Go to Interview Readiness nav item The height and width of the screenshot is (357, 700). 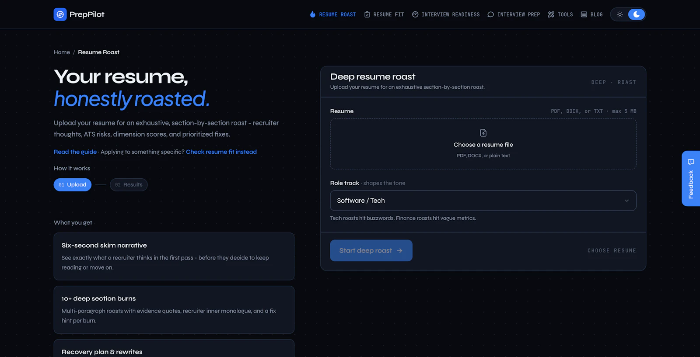446,14
